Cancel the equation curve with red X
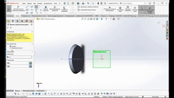The image size is (174, 98). (x=11, y=27)
